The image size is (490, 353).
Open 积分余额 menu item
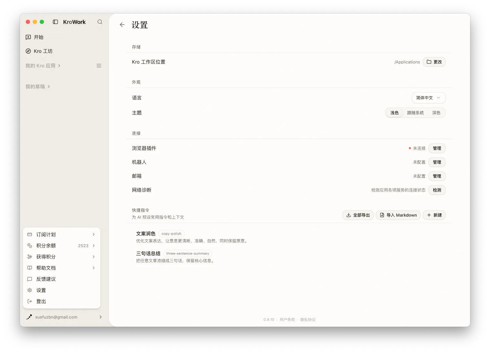62,246
